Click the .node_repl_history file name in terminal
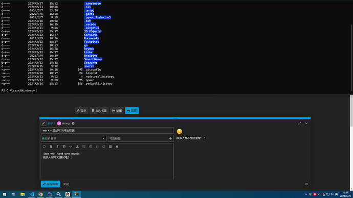Screen dimensions: 353x198 [99, 77]
